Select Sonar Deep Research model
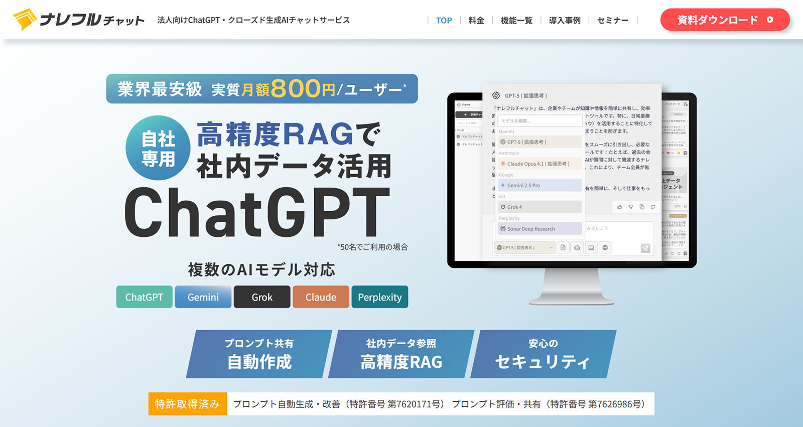This screenshot has width=803, height=427. (x=540, y=229)
